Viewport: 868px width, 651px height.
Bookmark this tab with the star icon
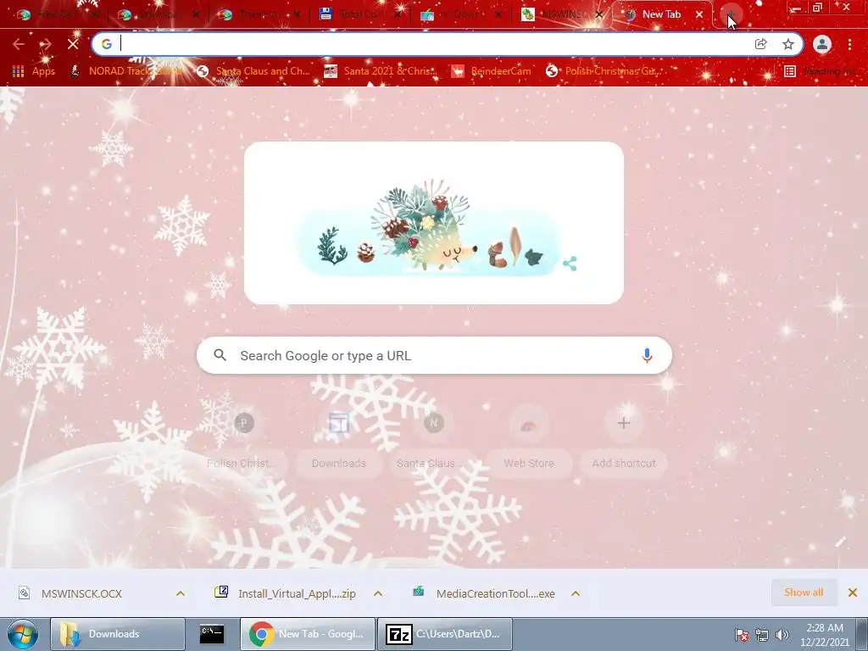pos(788,44)
